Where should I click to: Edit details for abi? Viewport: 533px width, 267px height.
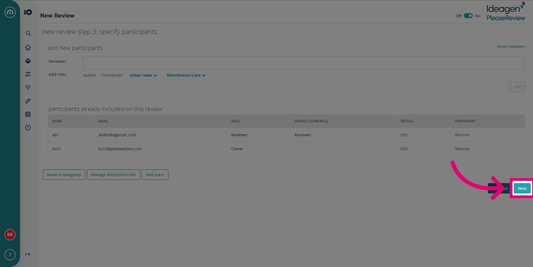tap(404, 135)
